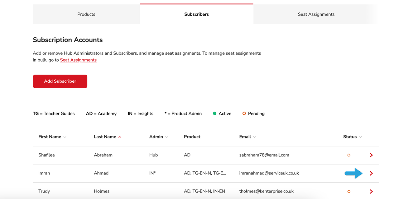
Task: Open Imran Ahmad's row red arrow
Action: (x=371, y=173)
